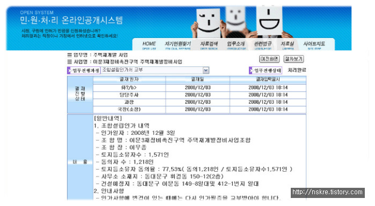The image size is (375, 206).
Task: Click the site title 민원처리 온라인공개시스템
Action: point(71,20)
